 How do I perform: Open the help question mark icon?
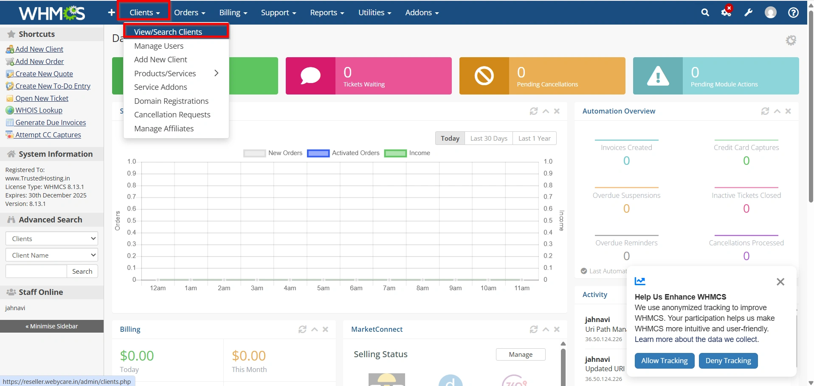pyautogui.click(x=793, y=13)
